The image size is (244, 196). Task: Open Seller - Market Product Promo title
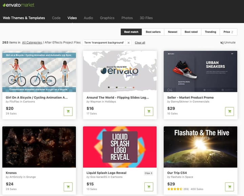[x=190, y=97]
